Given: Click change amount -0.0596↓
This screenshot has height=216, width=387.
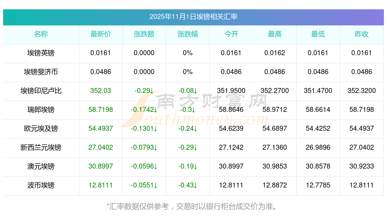Looking at the screenshot, I should tap(144, 166).
